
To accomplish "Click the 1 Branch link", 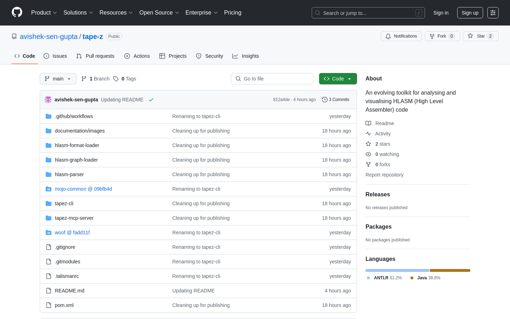I will (96, 79).
